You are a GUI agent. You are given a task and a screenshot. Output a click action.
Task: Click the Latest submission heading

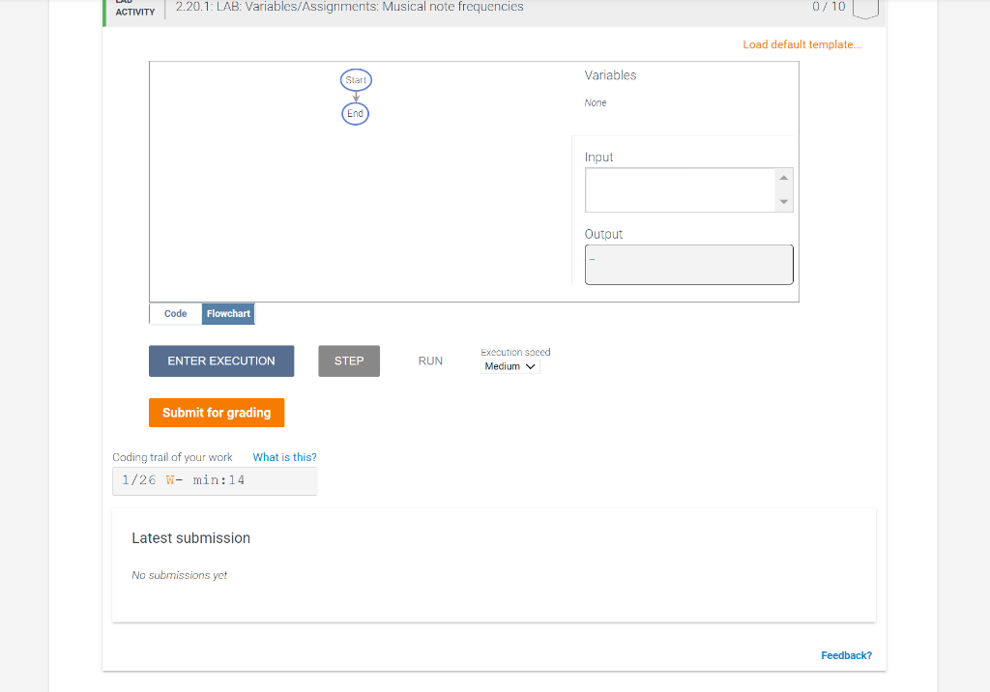(190, 538)
